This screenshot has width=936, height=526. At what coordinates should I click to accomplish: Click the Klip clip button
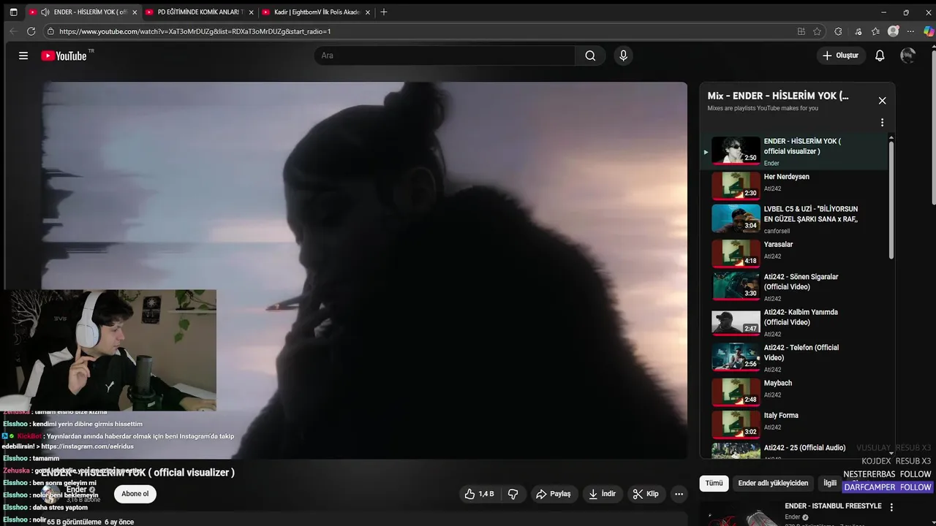point(646,494)
